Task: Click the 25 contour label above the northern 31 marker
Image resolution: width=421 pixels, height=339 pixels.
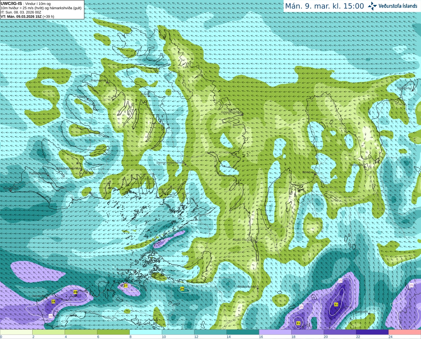Action: [x=340, y=280]
